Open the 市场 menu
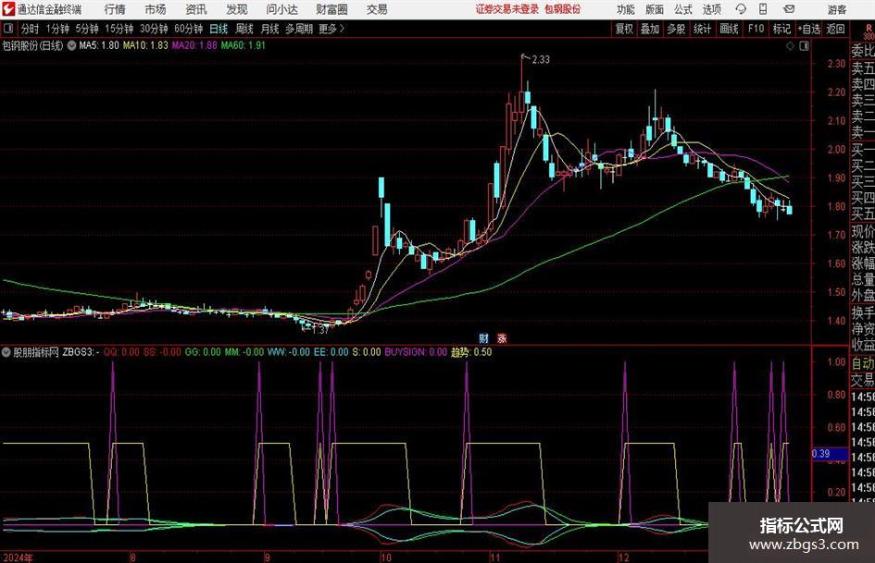This screenshot has width=875, height=563. [156, 9]
